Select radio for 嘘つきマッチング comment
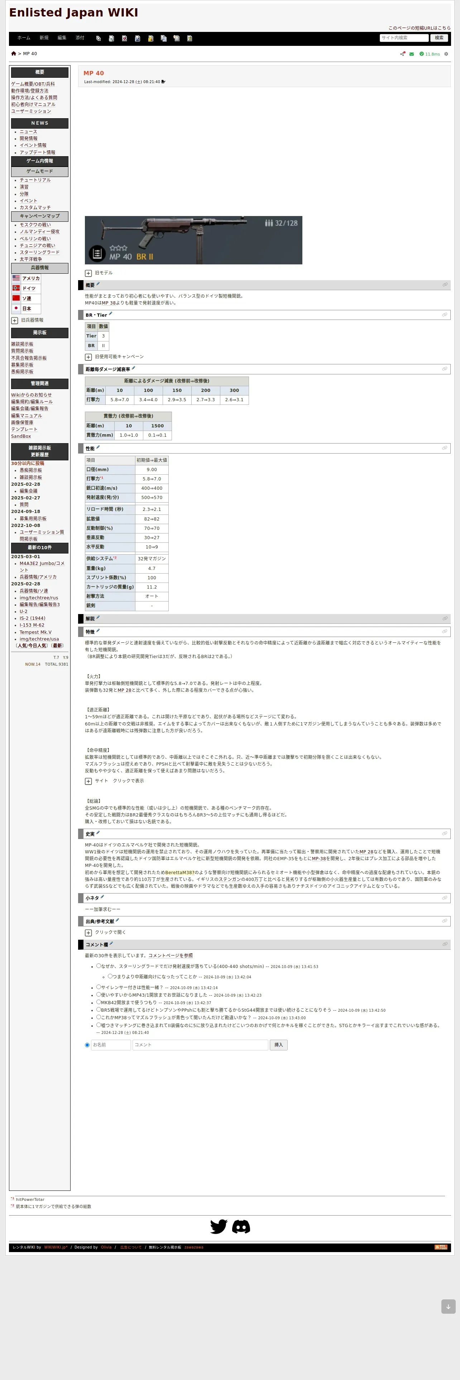 (99, 1025)
